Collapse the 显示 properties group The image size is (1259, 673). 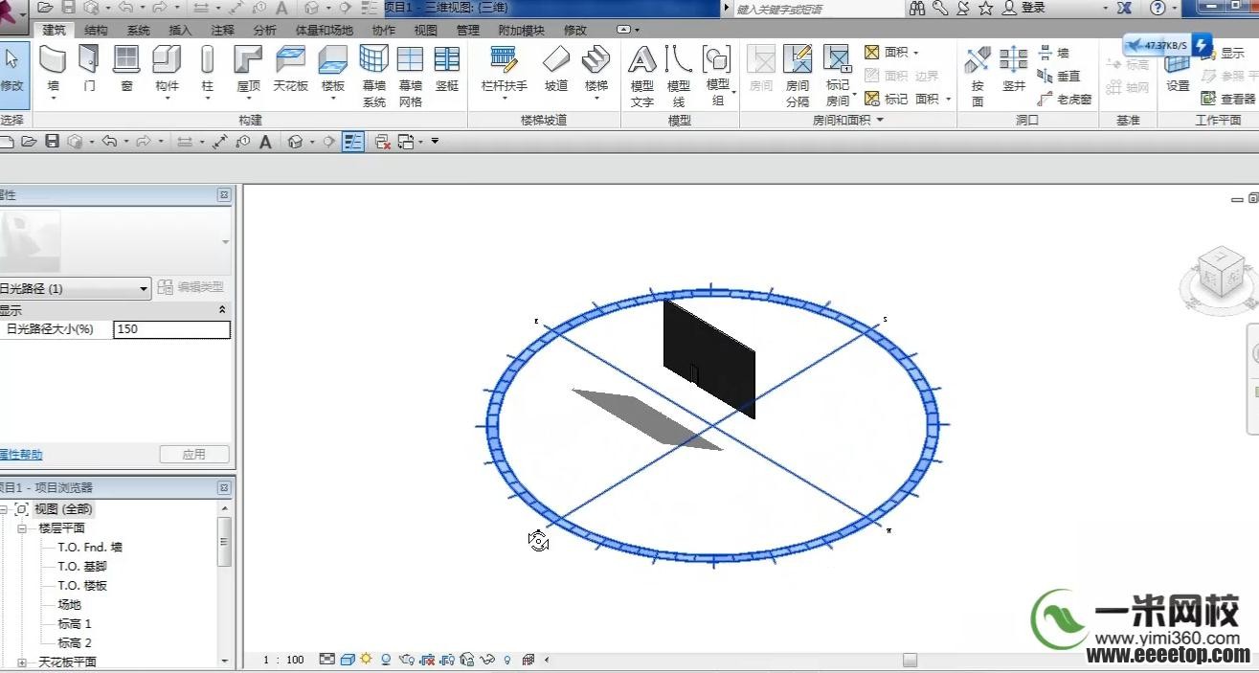tap(223, 310)
